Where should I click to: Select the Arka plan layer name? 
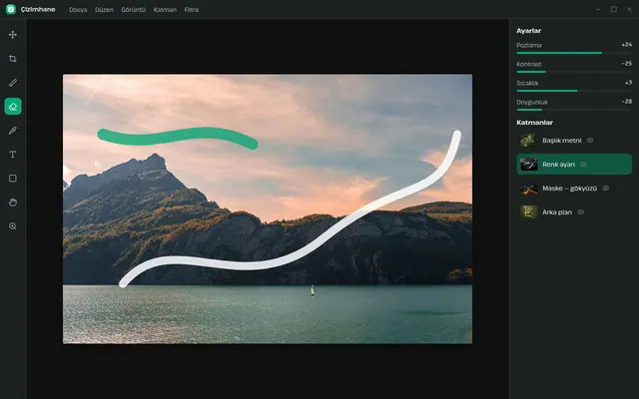pos(557,212)
